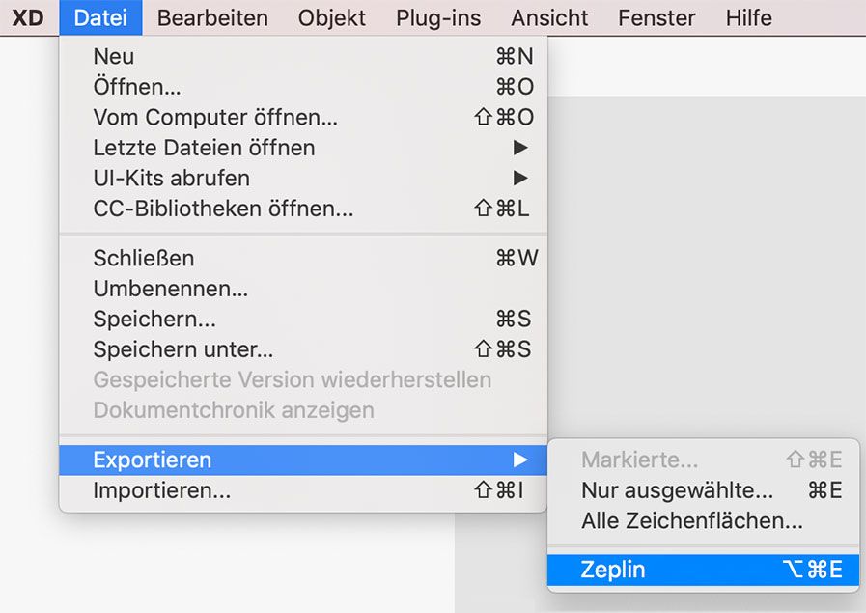The height and width of the screenshot is (613, 866).
Task: Expand the Exportieren submenu
Action: click(152, 460)
